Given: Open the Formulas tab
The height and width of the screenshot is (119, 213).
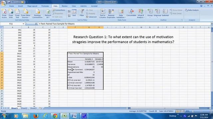Looking at the screenshot, I should tap(45, 6).
